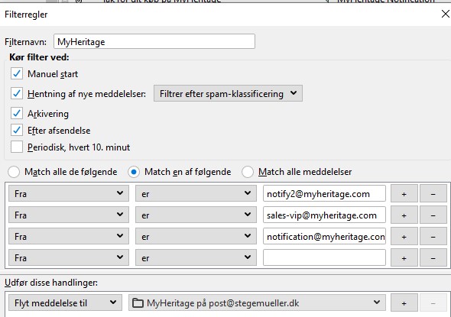Toggle Hentning af nye meddelelser checkbox
451x317 pixels.
(x=17, y=93)
